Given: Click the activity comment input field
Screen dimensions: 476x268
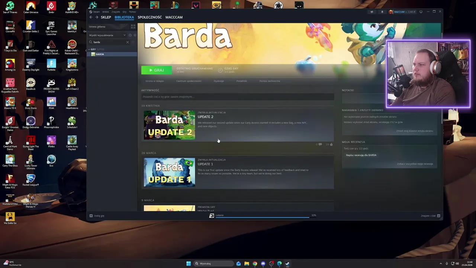Looking at the screenshot, I should [237, 97].
